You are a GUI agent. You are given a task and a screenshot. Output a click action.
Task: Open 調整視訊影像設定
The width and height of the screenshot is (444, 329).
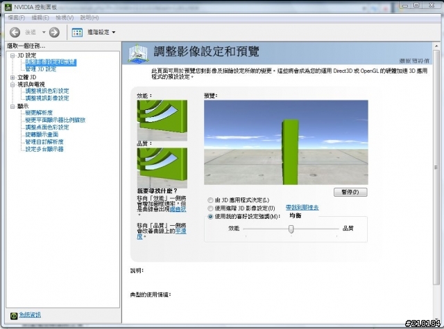[47, 98]
